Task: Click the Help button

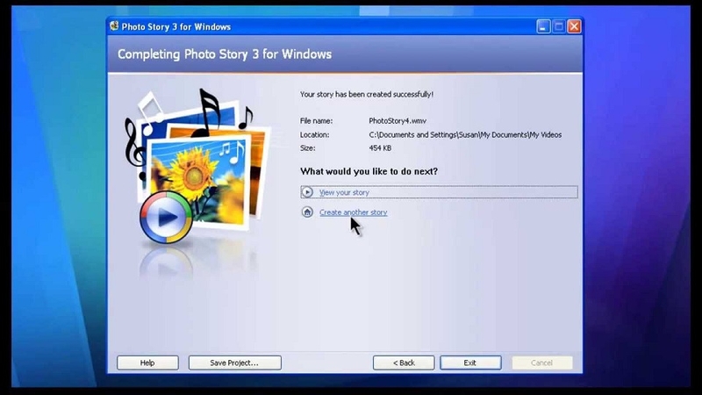Action: pyautogui.click(x=147, y=363)
